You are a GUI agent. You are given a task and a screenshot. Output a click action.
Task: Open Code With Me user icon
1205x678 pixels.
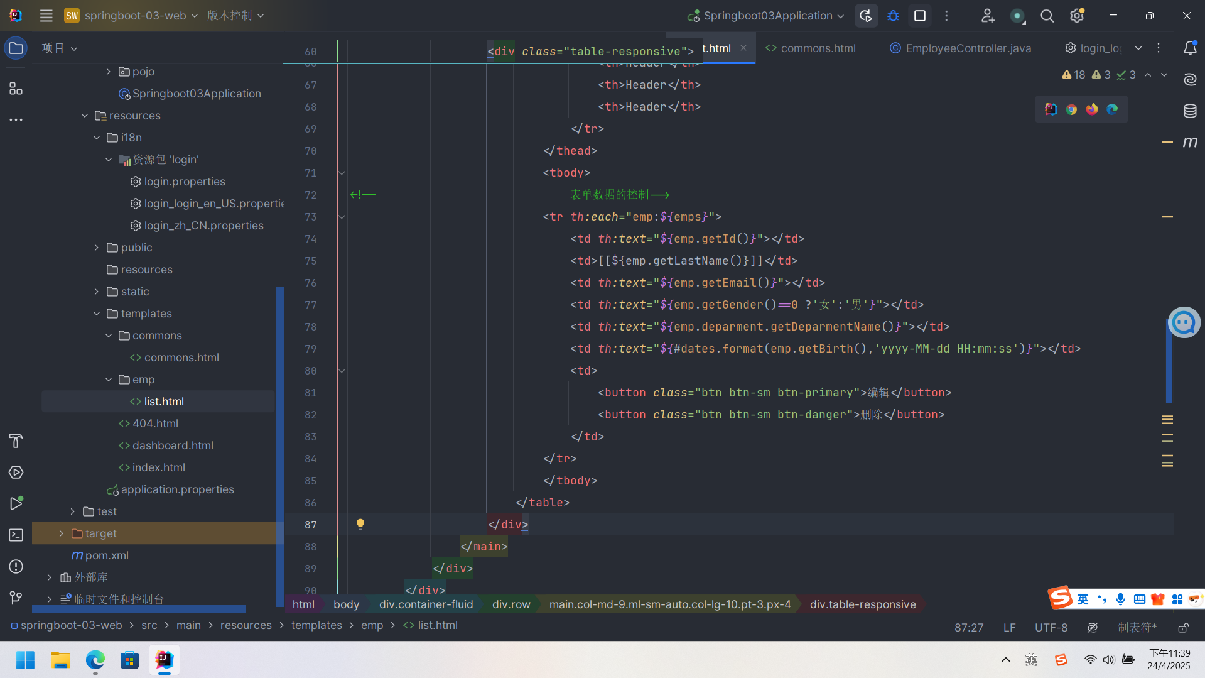(x=988, y=16)
